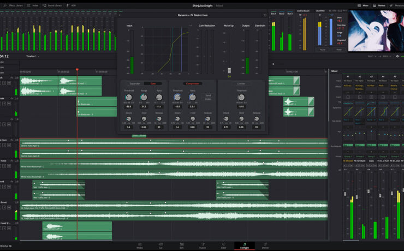Click the Gate Threshold knob
This screenshot has width=404, height=251.
[128, 97]
